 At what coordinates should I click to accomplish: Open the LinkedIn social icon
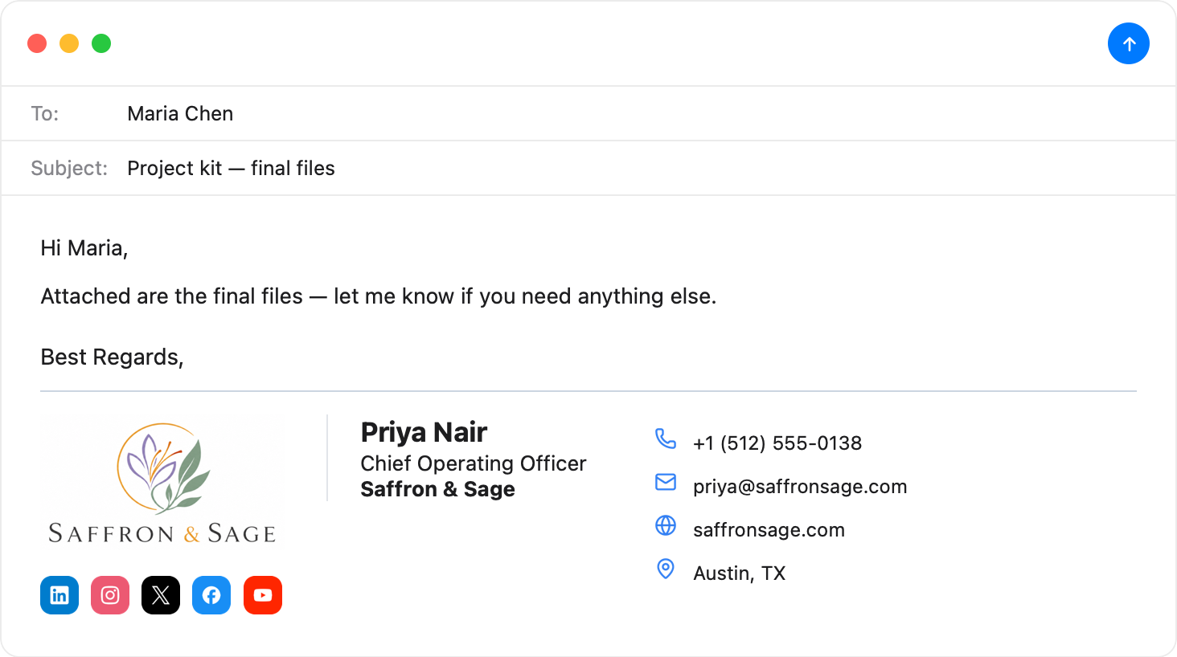[x=59, y=595]
